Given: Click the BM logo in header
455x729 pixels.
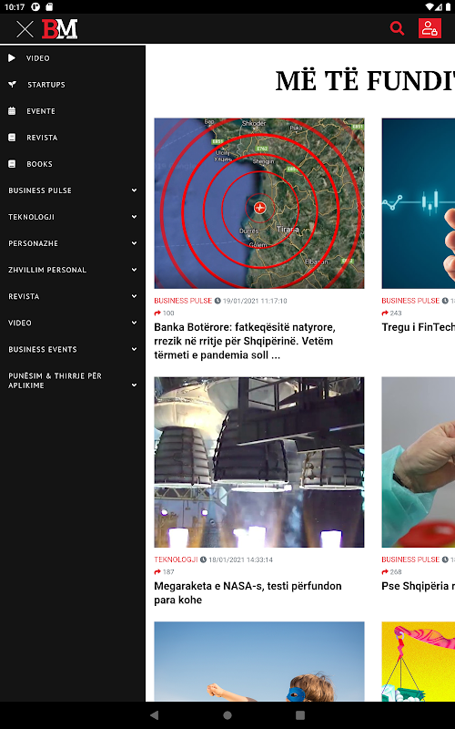Looking at the screenshot, I should (59, 29).
